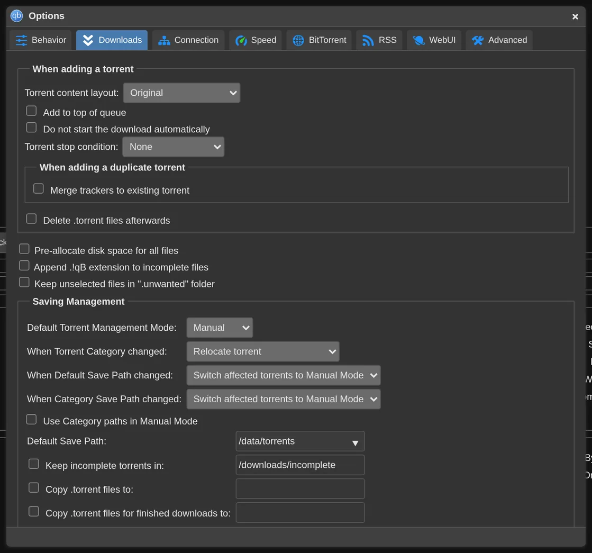Enable Add to top of queue
The width and height of the screenshot is (592, 553).
[31, 111]
